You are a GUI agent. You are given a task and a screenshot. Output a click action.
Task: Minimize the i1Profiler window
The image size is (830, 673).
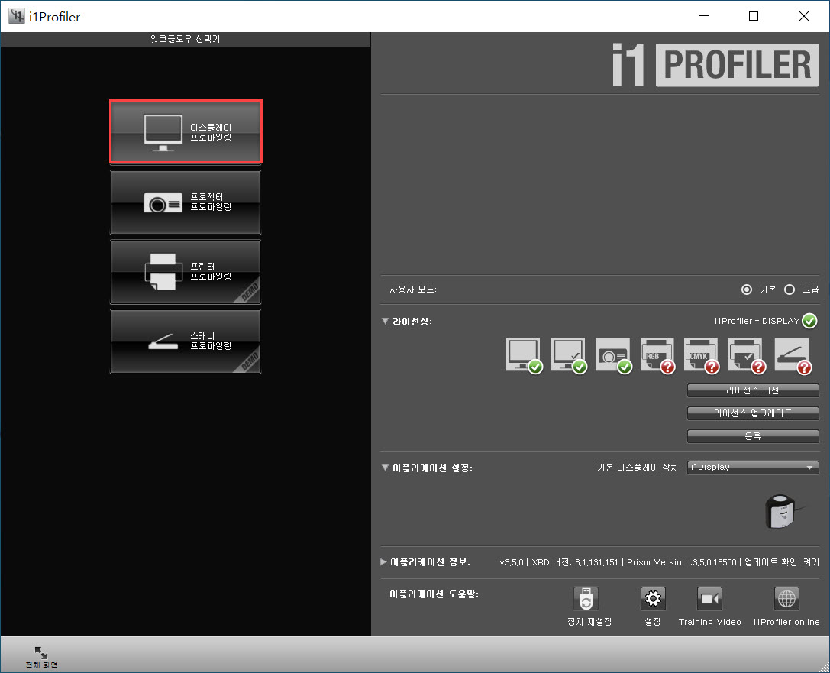(704, 16)
